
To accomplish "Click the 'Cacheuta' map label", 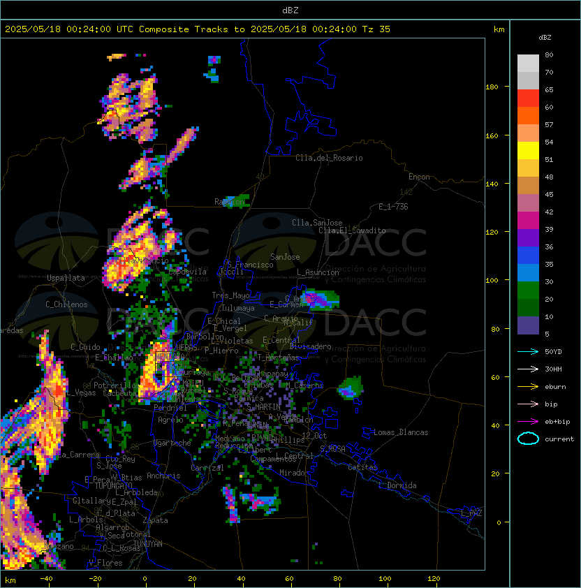I will coord(119,393).
